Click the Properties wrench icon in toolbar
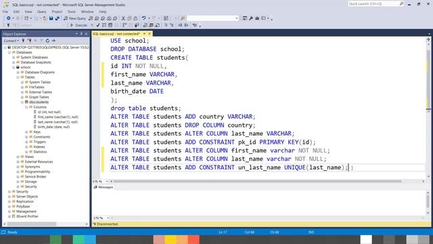Viewport: 433px width, 244px height. pos(251,18)
